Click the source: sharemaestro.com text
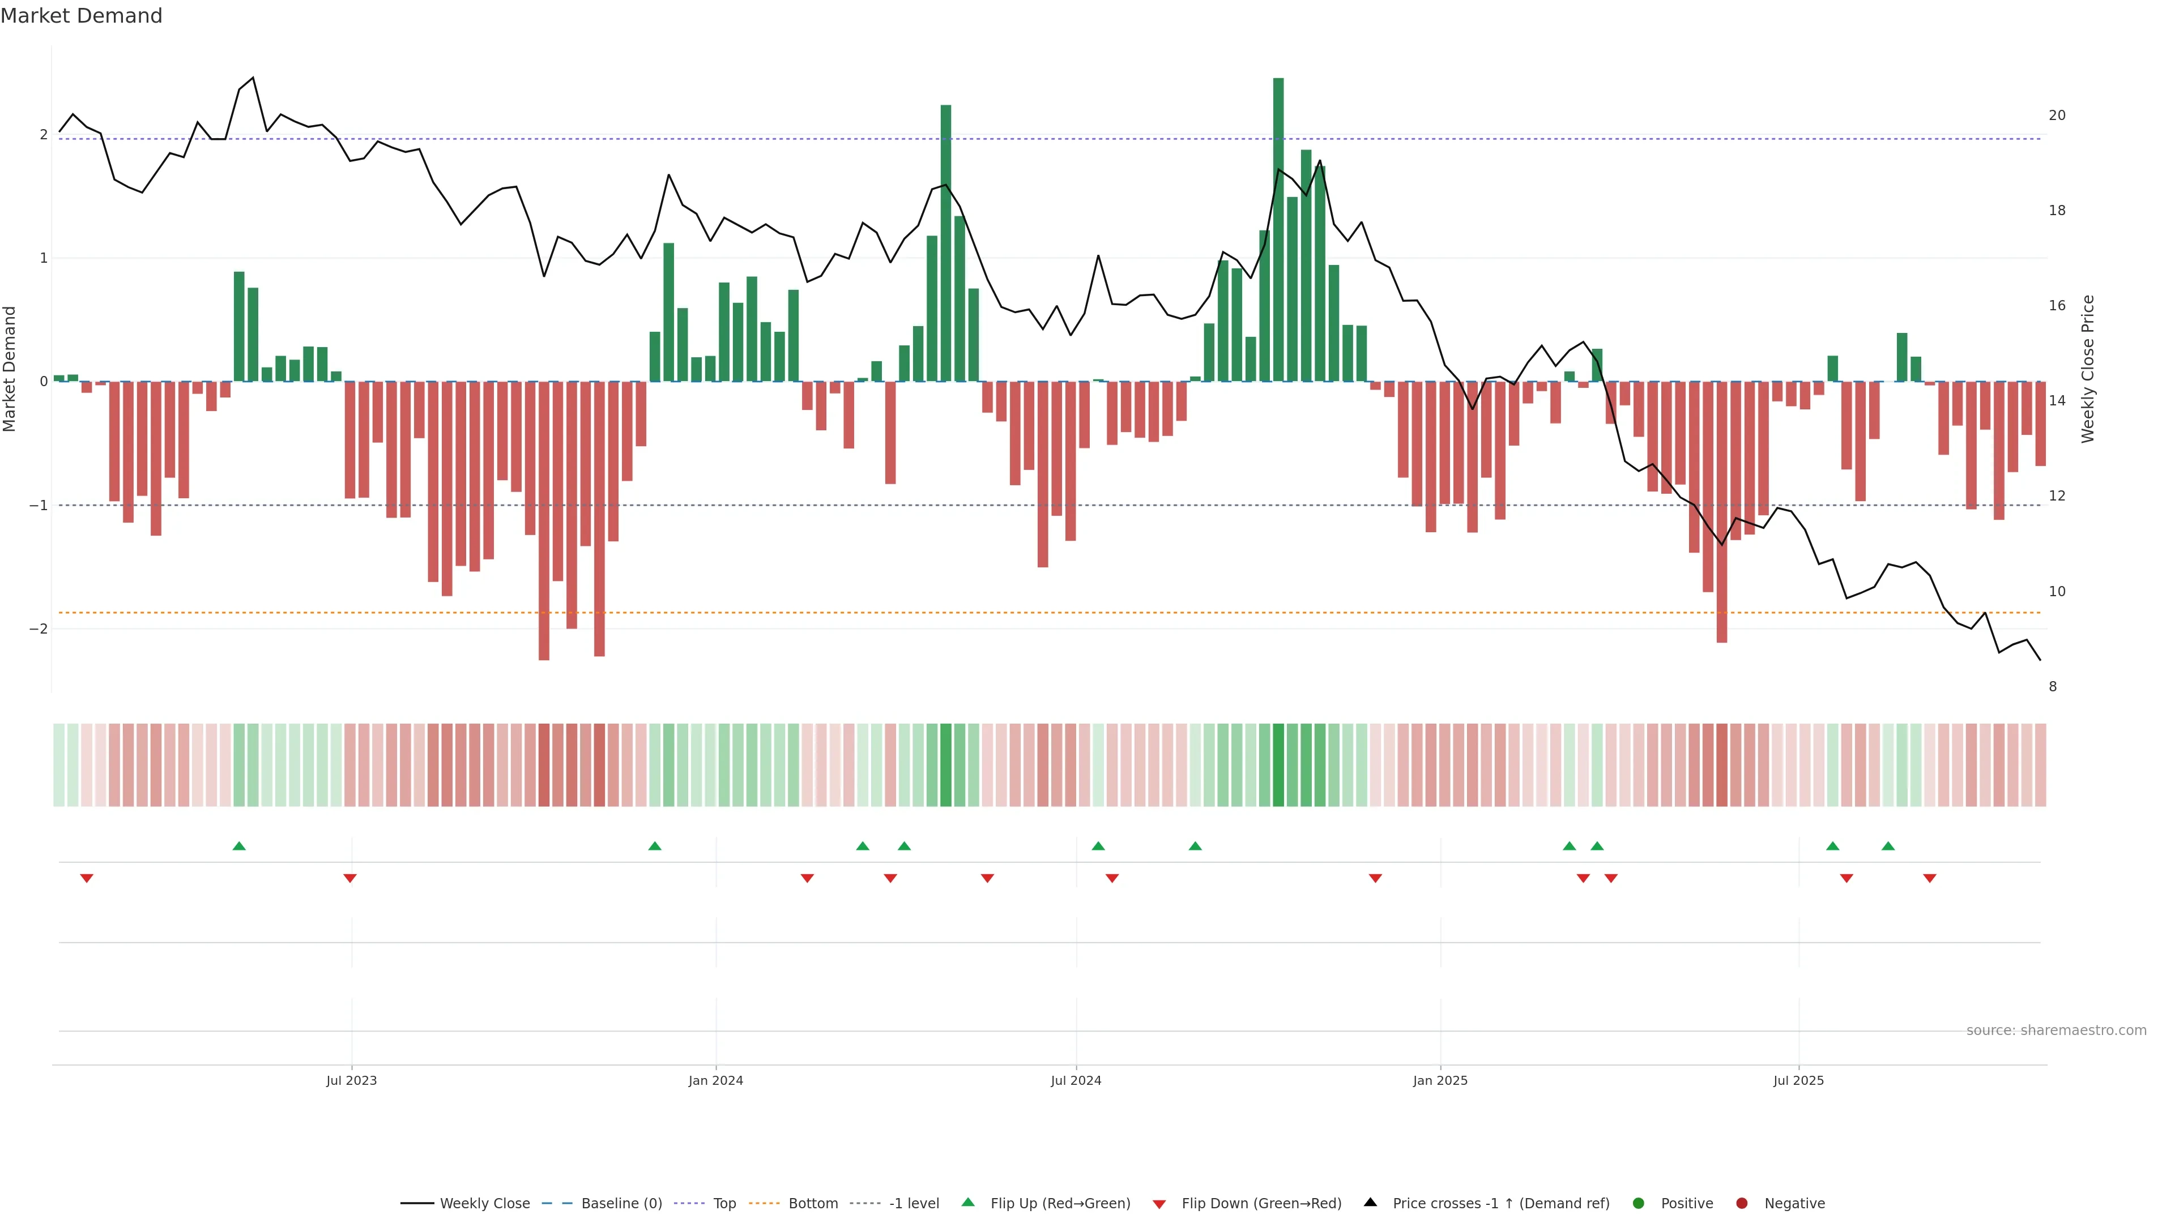Image resolution: width=2175 pixels, height=1223 pixels. [x=2056, y=1030]
